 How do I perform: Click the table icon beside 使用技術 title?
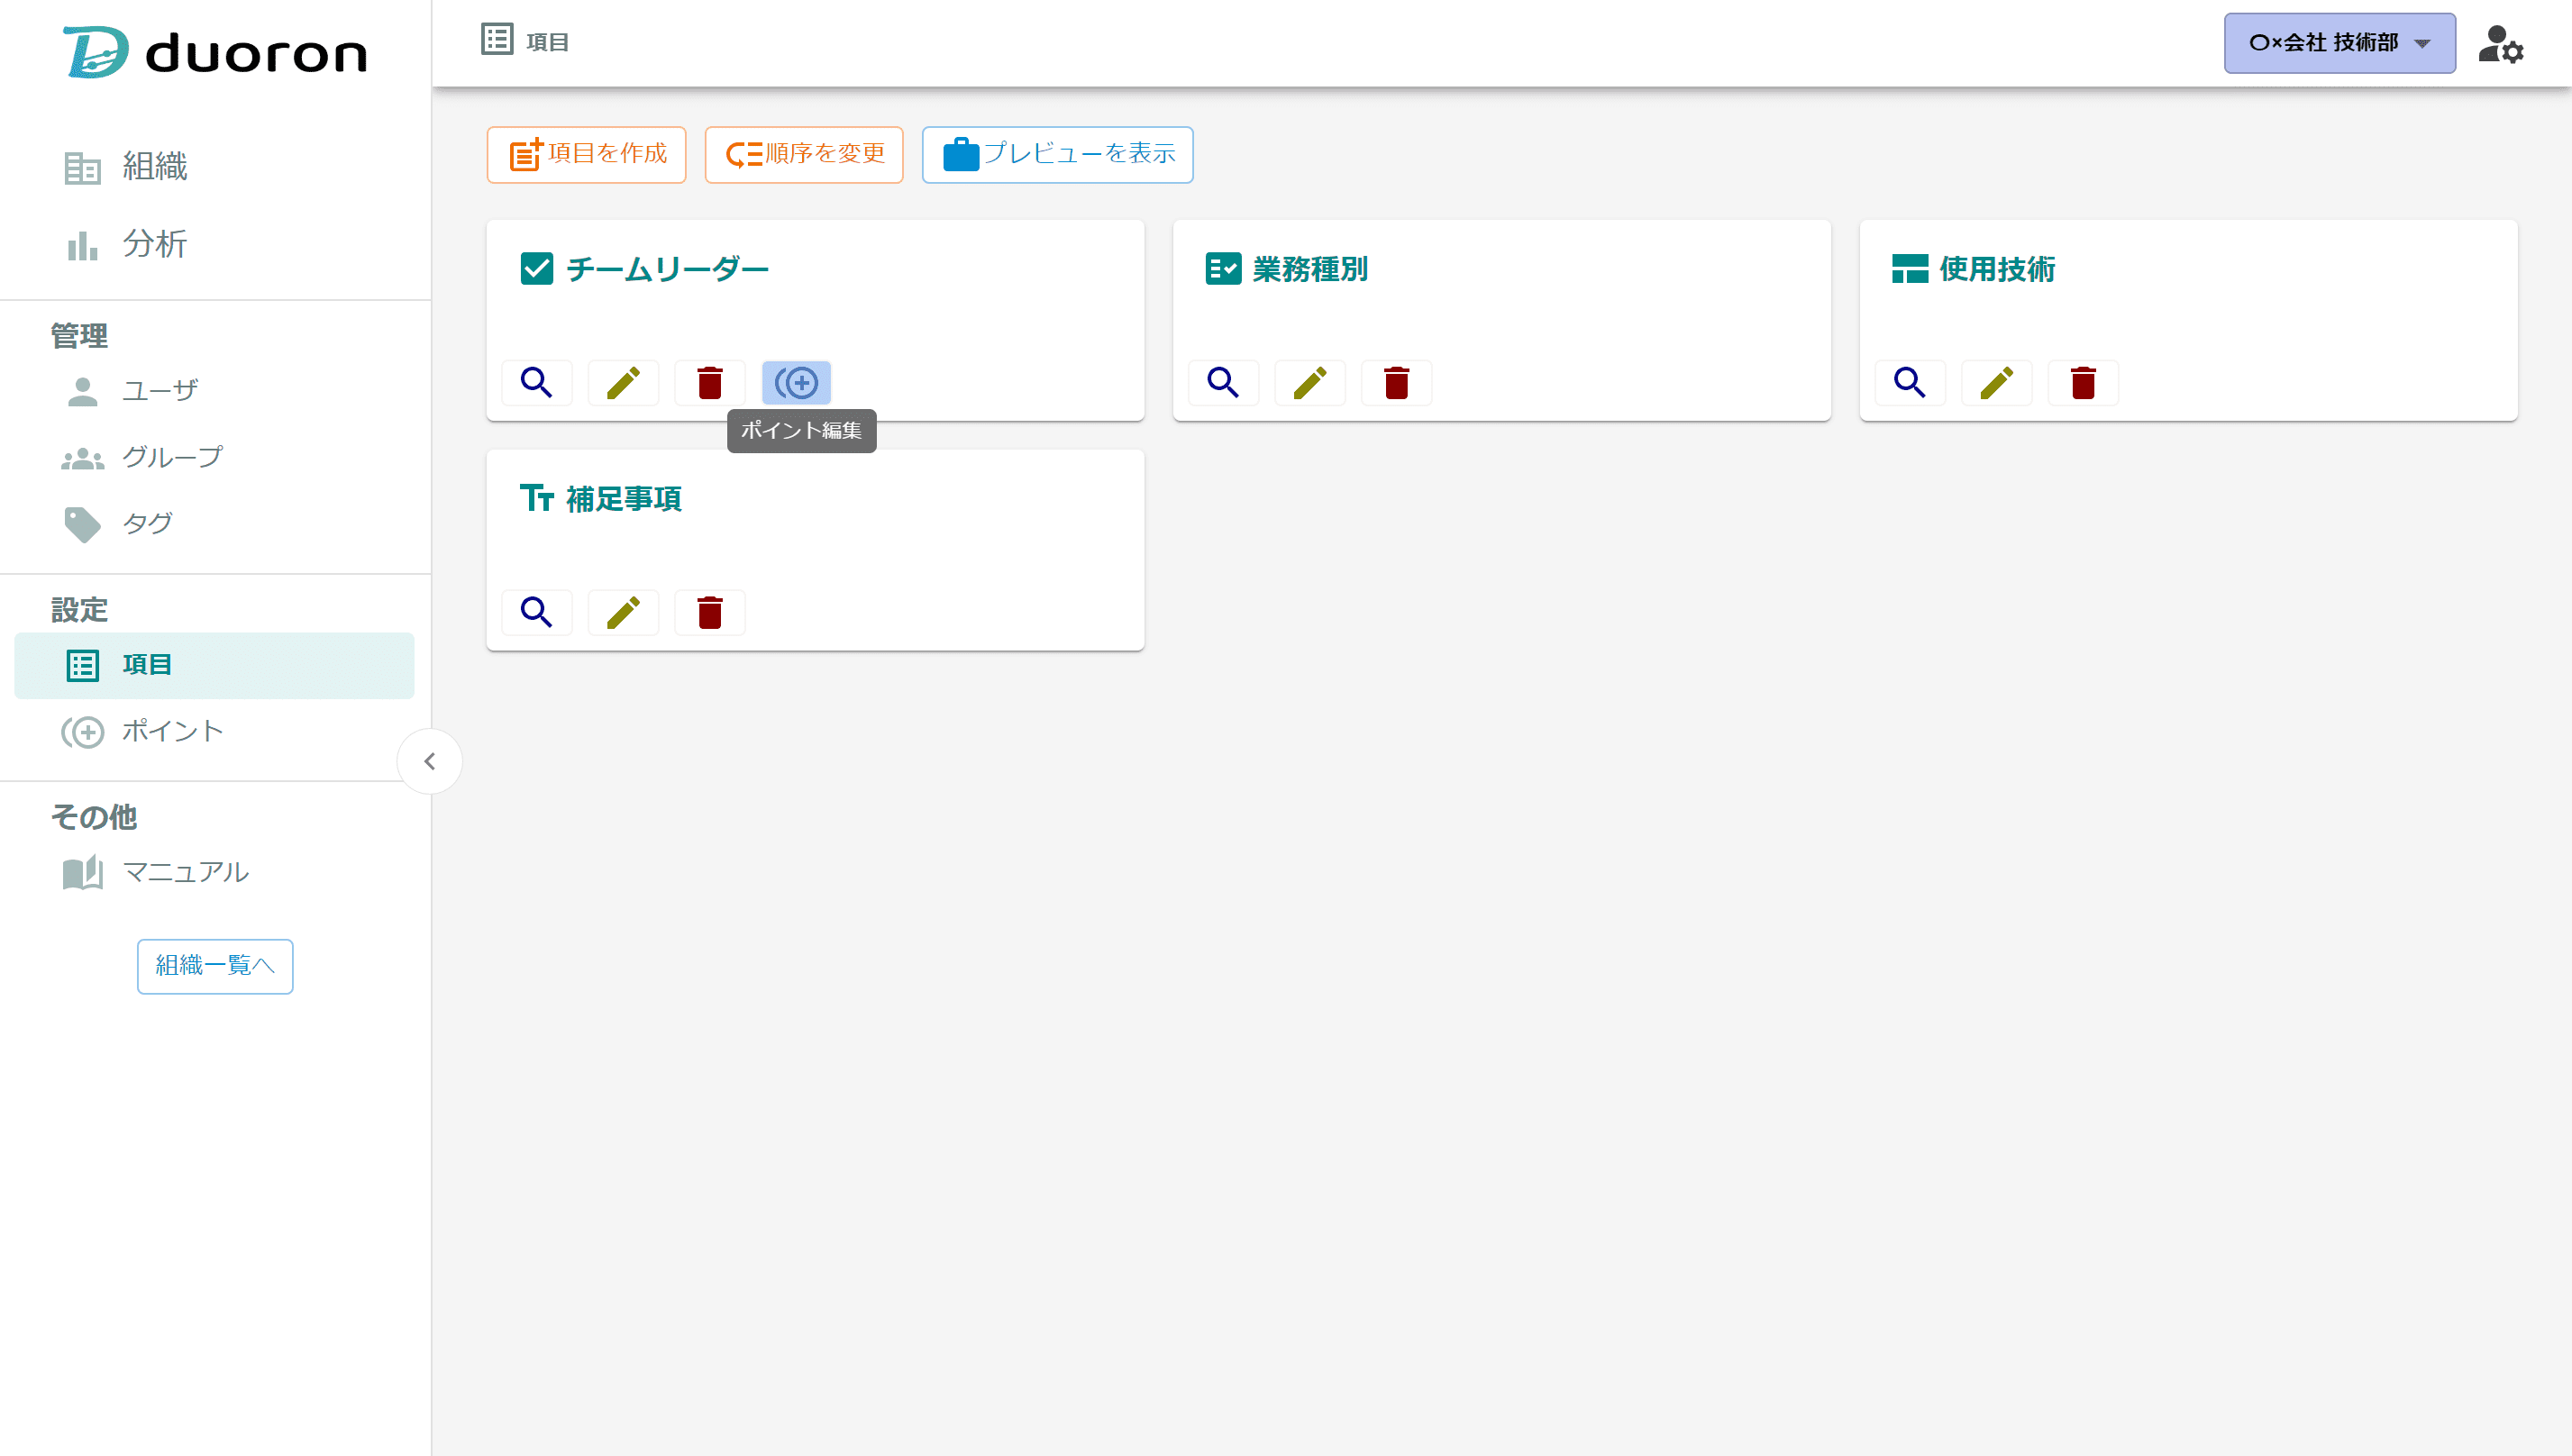1910,269
